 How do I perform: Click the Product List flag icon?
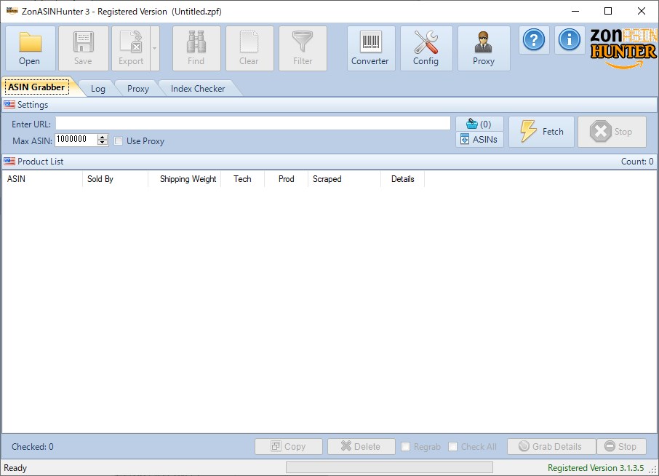point(9,161)
